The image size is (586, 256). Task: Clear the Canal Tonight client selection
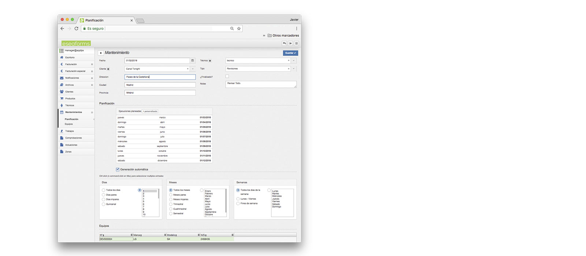(188, 69)
